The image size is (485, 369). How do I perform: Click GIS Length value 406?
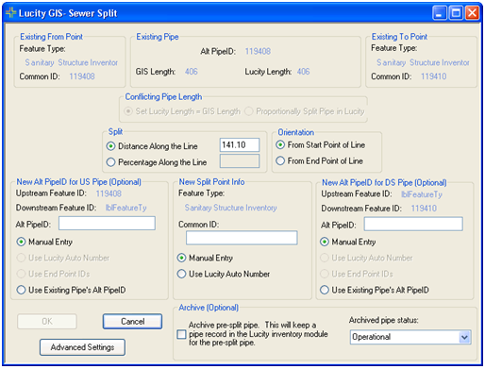point(192,72)
